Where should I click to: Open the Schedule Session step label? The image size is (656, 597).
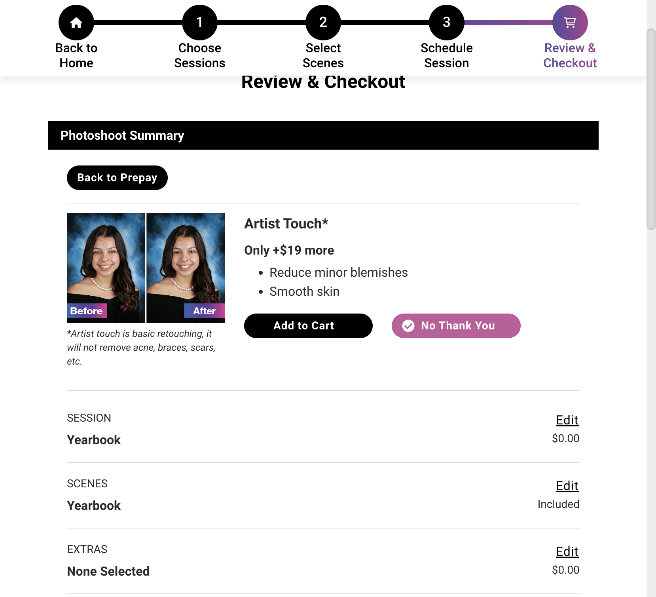point(447,55)
